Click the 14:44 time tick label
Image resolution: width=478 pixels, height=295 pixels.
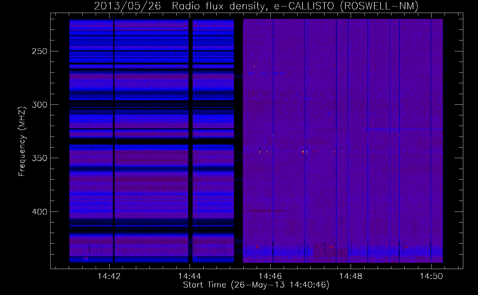(190, 276)
